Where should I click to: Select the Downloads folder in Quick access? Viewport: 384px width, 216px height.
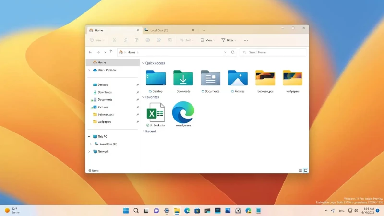(183, 81)
